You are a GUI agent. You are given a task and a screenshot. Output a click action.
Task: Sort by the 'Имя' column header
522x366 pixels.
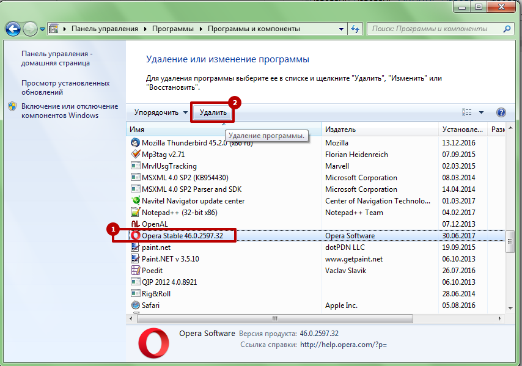(223, 130)
